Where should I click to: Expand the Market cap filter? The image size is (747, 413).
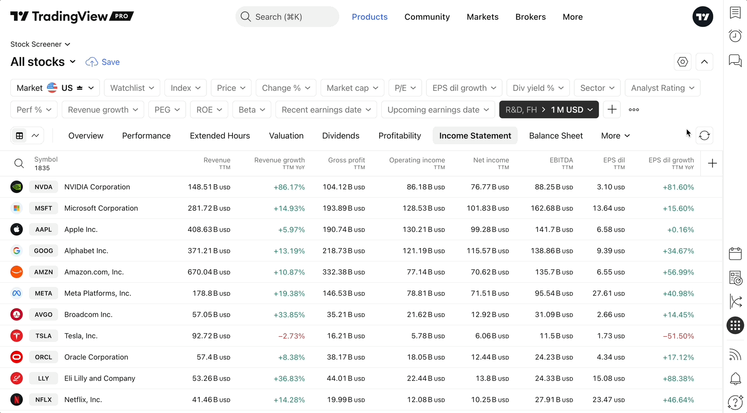[352, 88]
